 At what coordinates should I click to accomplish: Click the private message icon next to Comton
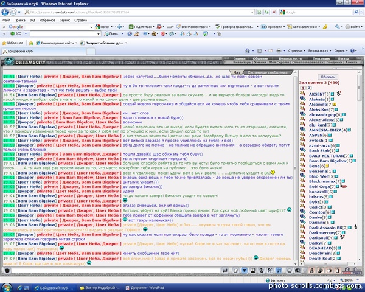tap(302, 212)
